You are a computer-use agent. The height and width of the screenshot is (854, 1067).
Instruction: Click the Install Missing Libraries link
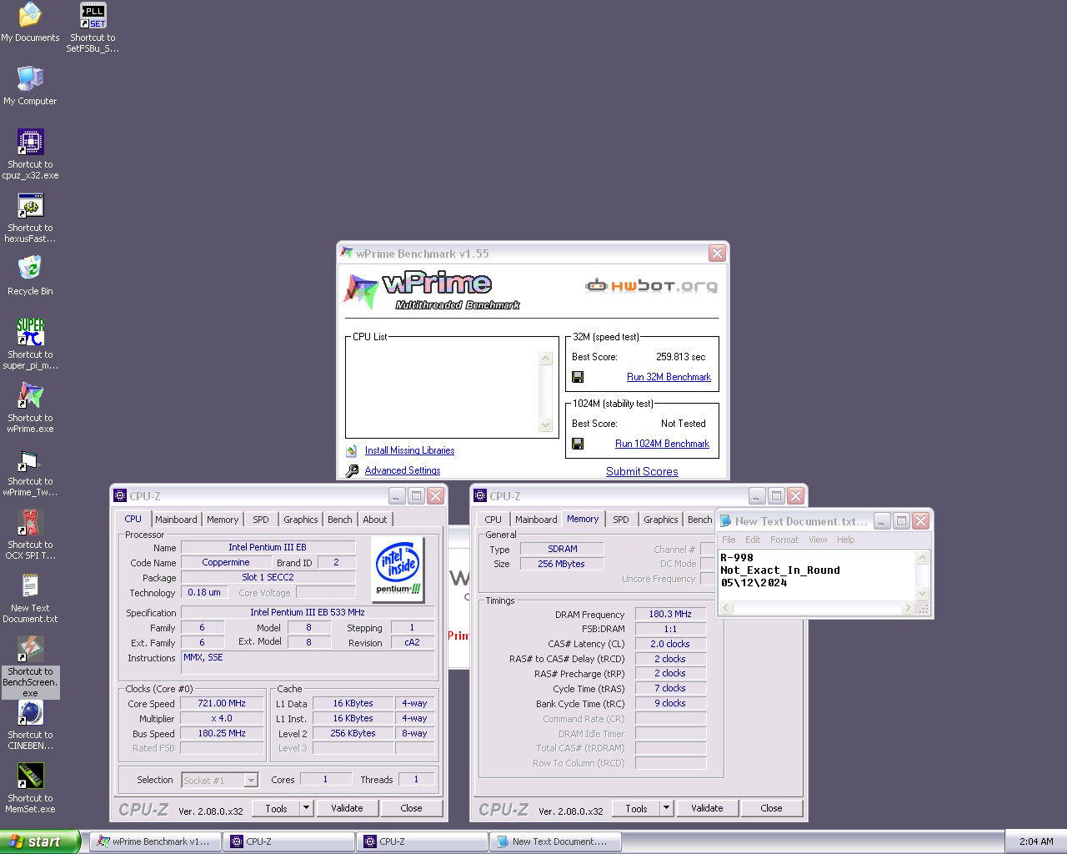tap(409, 450)
